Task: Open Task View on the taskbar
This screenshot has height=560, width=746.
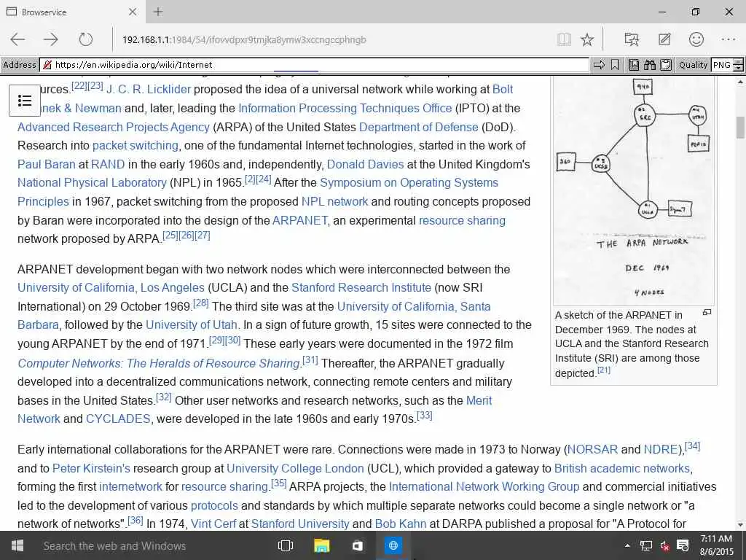Action: (x=285, y=545)
